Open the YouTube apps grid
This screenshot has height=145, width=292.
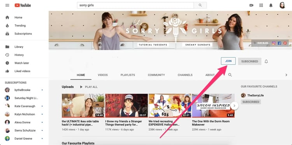click(x=261, y=5)
